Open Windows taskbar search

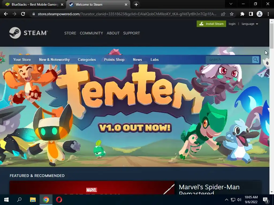[19, 200]
